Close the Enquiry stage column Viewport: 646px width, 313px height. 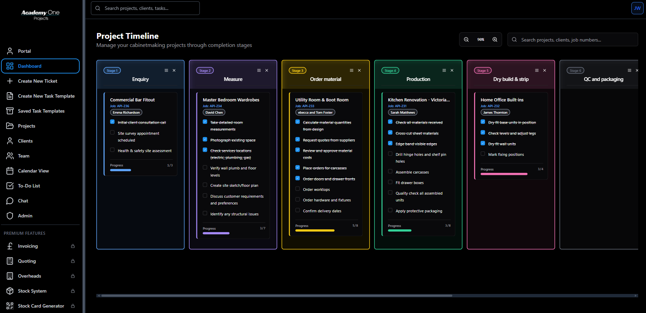point(174,70)
